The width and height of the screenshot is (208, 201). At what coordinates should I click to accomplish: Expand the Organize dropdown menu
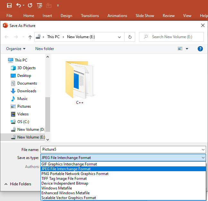tap(15, 49)
